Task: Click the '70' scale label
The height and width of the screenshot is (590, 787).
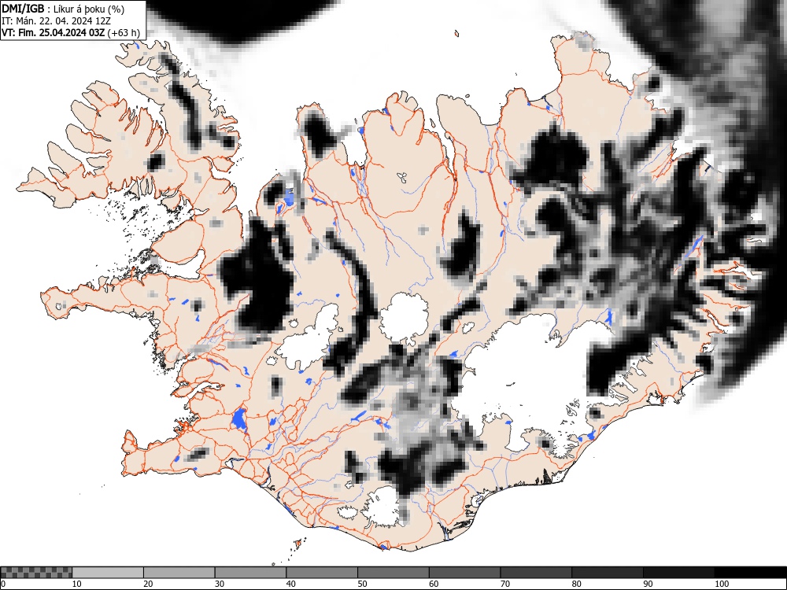Action: pos(505,584)
